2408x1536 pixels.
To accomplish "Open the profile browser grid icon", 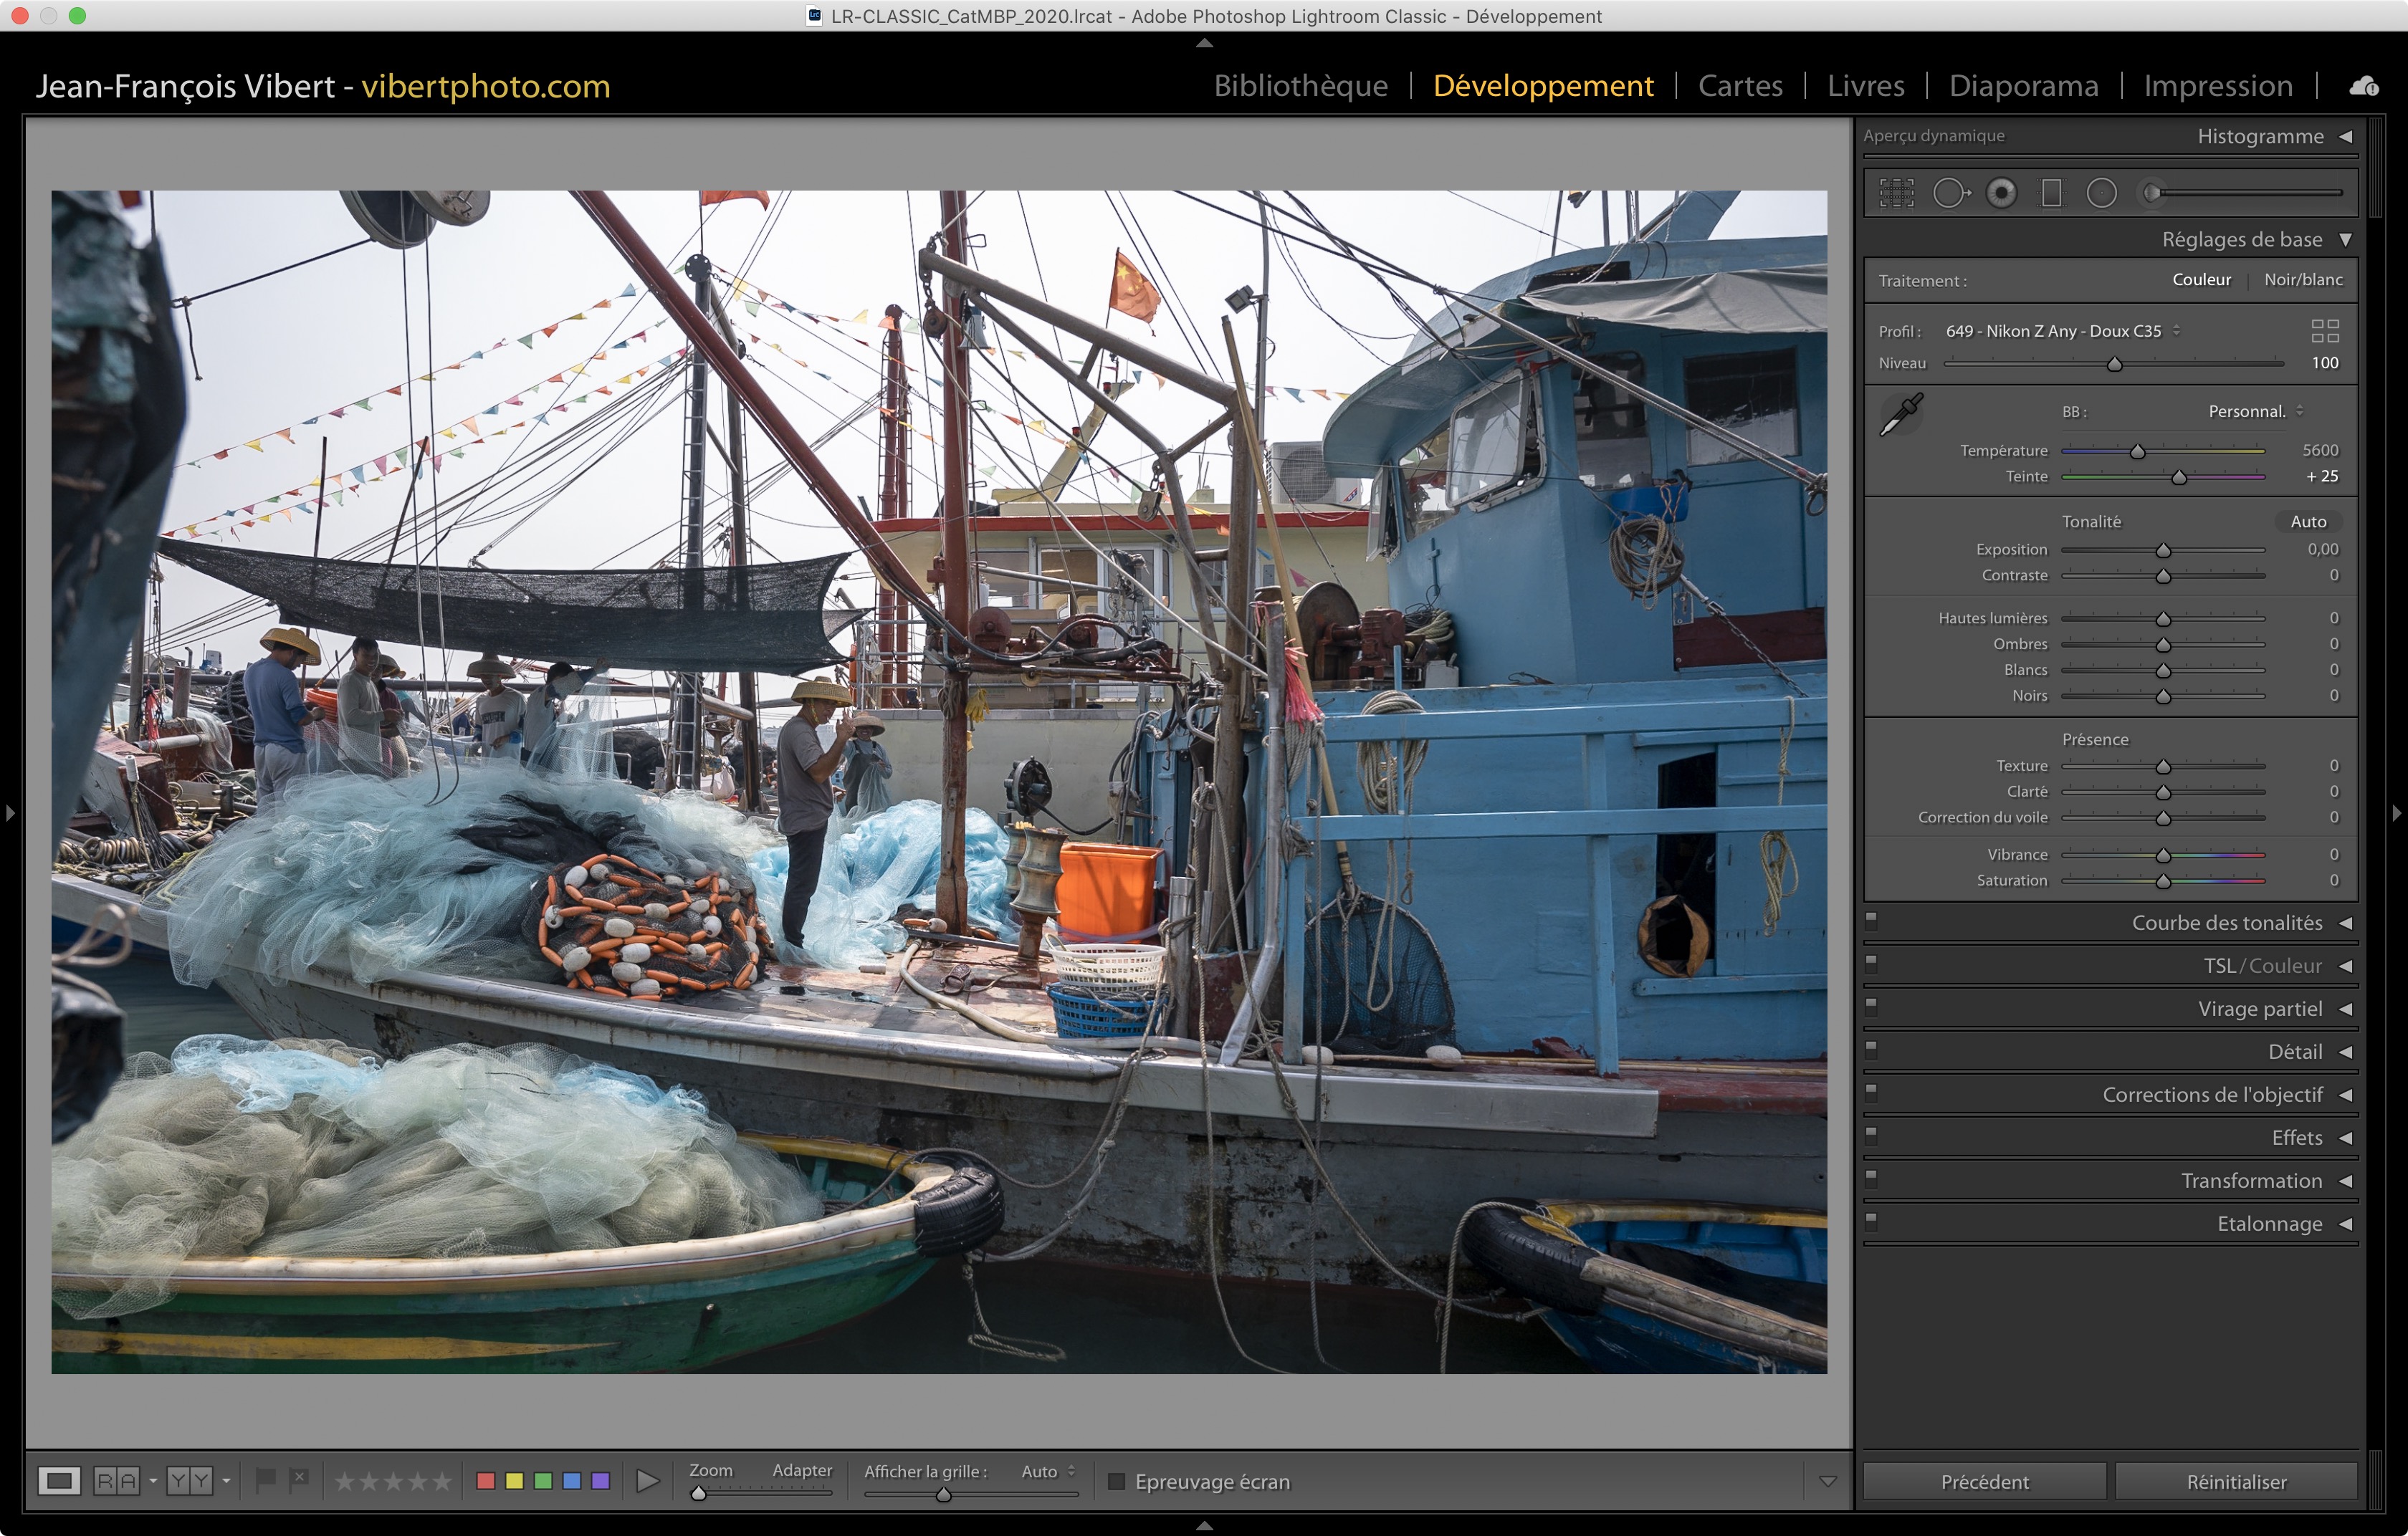I will click(2324, 331).
